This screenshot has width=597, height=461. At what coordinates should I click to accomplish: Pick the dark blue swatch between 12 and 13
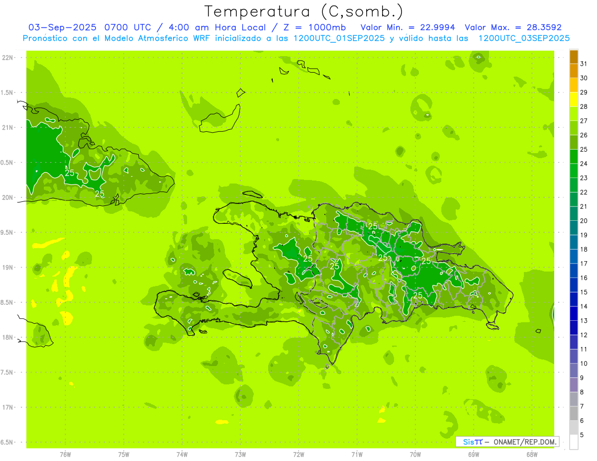point(574,328)
